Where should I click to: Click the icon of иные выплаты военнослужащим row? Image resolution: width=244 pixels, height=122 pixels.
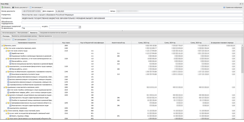(x=8, y=82)
